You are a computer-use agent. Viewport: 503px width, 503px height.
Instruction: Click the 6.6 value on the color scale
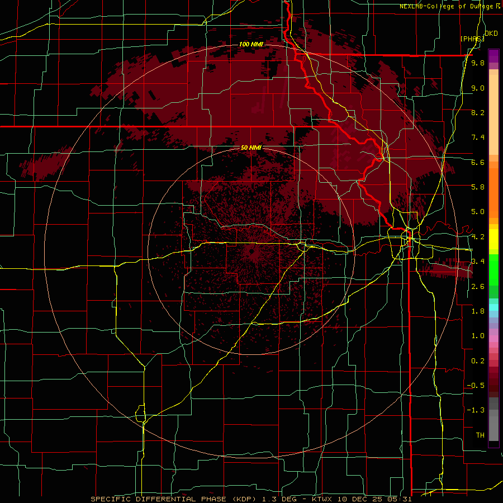click(478, 162)
